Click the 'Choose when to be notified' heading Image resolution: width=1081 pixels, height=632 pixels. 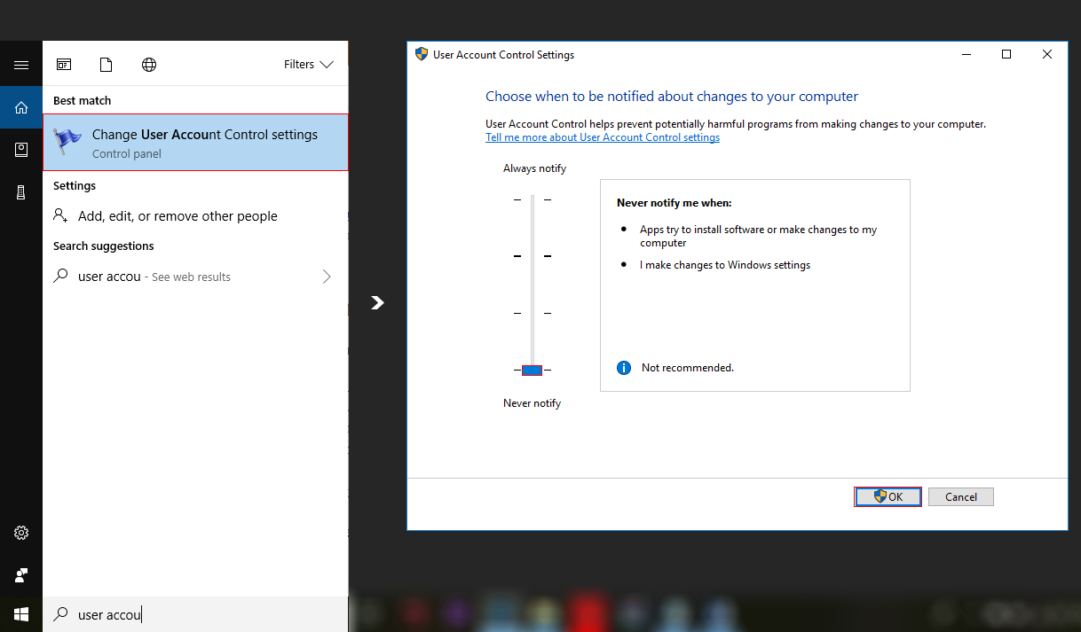[x=672, y=97]
